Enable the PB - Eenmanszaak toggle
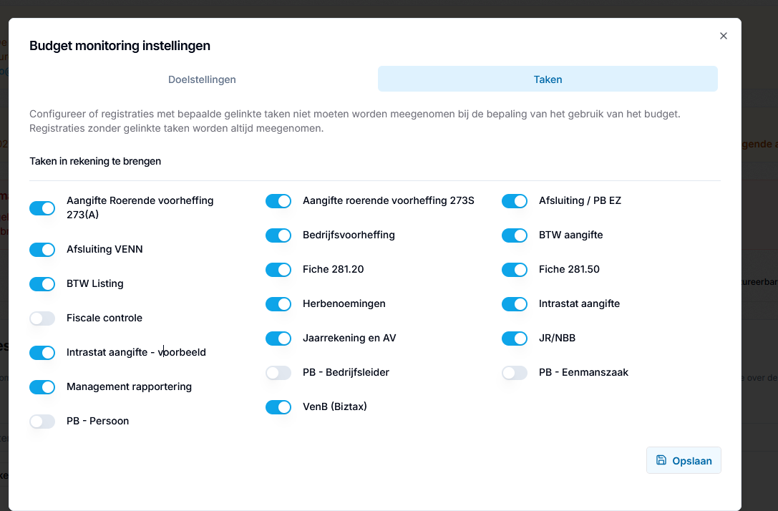This screenshot has height=511, width=778. click(x=515, y=373)
